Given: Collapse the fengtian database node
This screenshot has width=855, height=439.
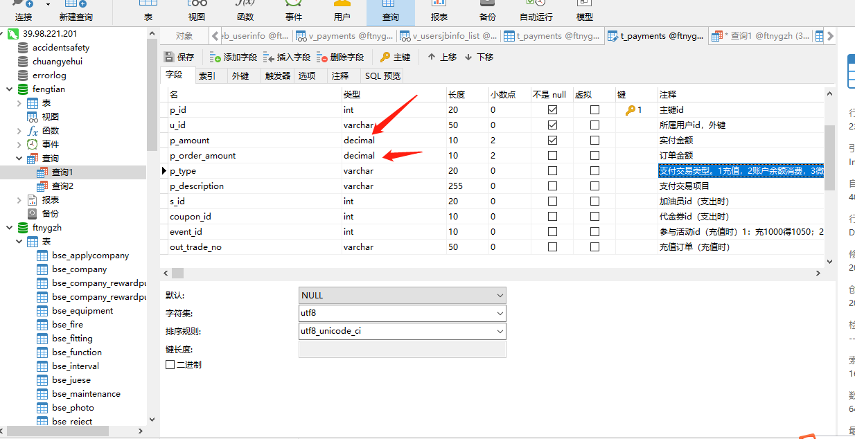Looking at the screenshot, I should 9,89.
